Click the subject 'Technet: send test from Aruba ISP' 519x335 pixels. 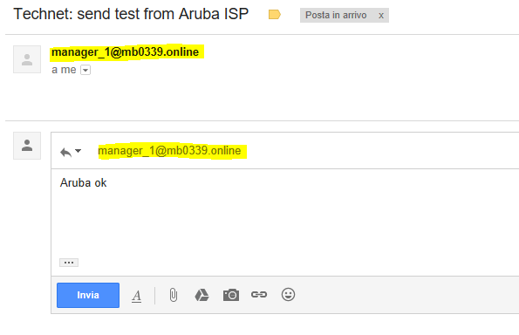click(131, 14)
